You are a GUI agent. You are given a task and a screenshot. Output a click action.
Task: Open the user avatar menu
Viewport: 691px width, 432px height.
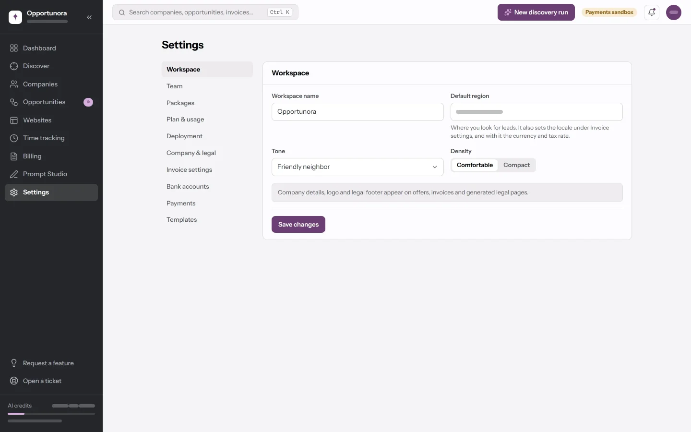click(674, 12)
